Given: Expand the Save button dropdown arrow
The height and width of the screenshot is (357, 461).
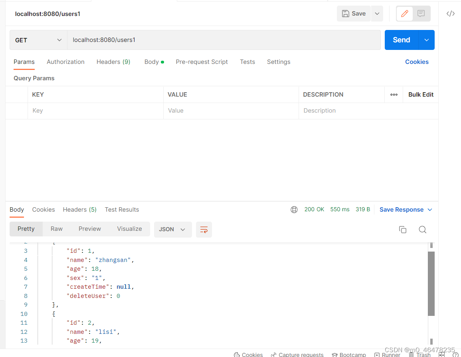Looking at the screenshot, I should (x=377, y=13).
